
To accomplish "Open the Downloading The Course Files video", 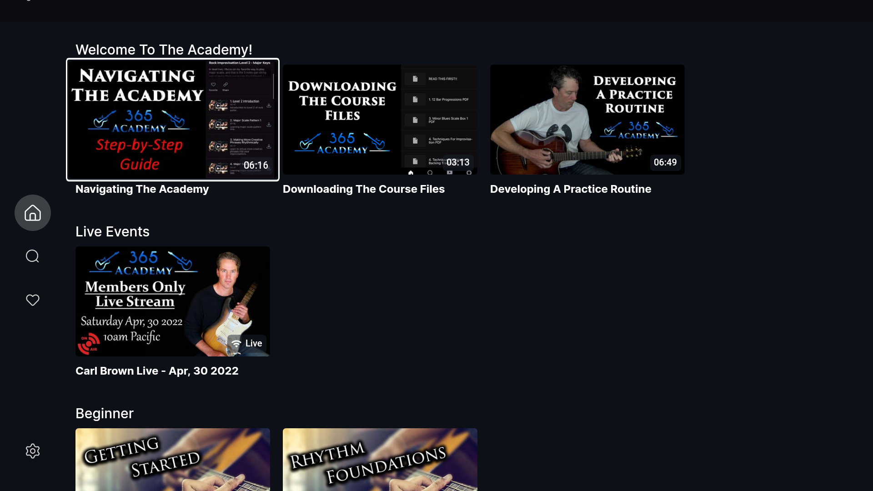I will click(x=380, y=119).
